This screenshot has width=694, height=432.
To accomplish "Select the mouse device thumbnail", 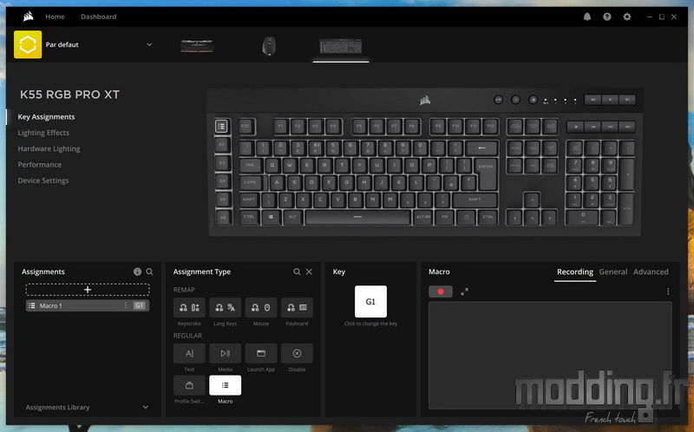I will (269, 46).
